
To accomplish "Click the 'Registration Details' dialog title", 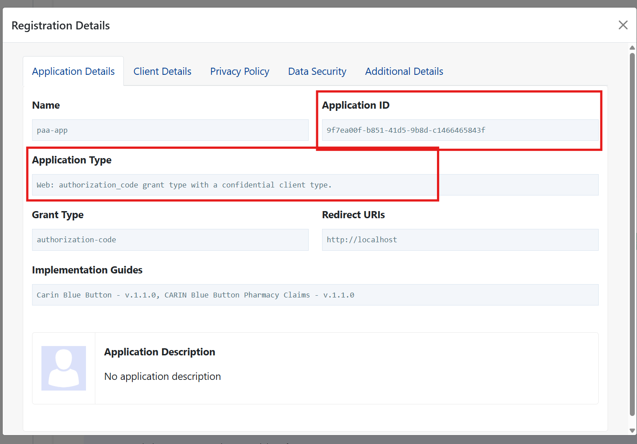I will [61, 25].
